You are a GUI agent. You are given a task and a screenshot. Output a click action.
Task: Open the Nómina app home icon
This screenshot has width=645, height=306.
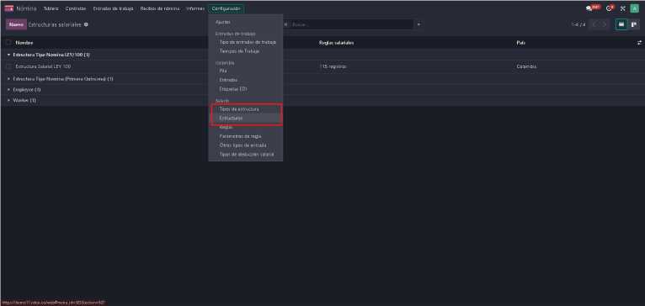[9, 8]
